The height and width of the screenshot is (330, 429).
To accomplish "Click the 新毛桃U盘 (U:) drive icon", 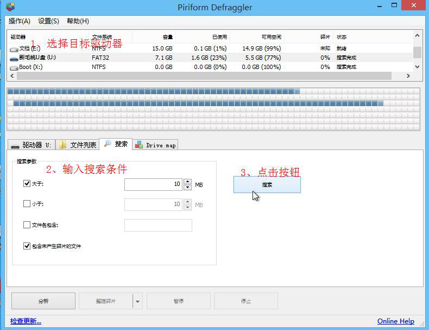I will tap(14, 59).
